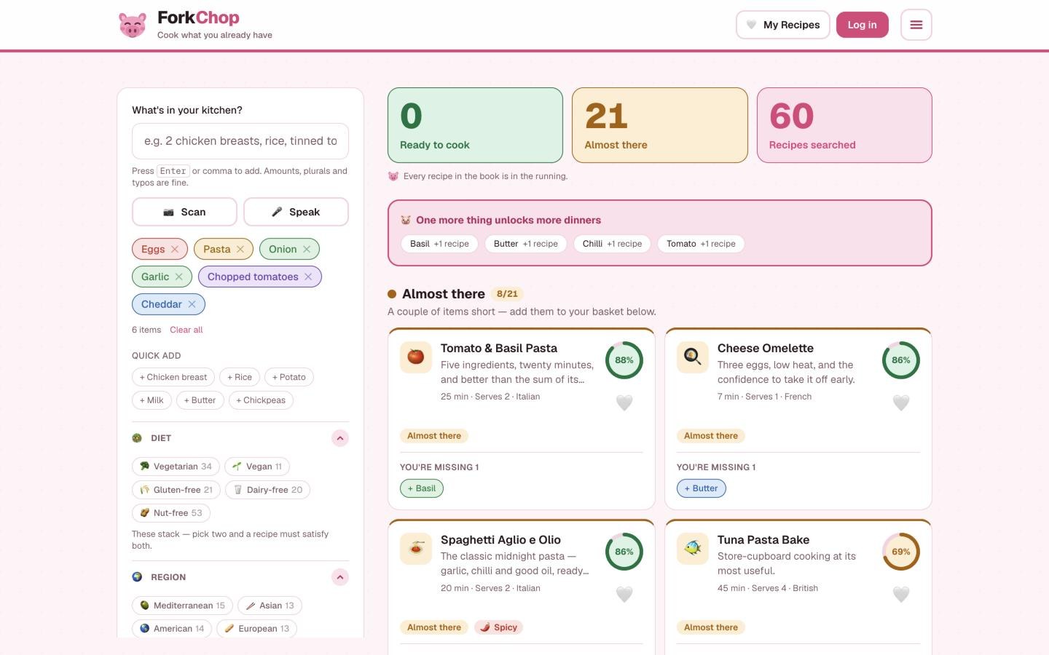This screenshot has height=655, width=1049.
Task: Focus the kitchen ingredients input field
Action: pos(240,141)
